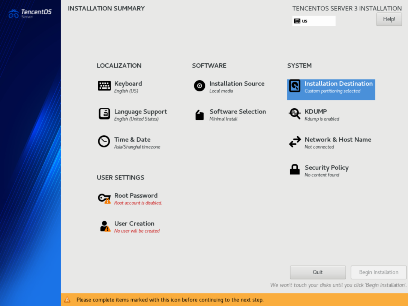Click the Network & Host Name arrows icon
Screen dimensions: 408x306
[295, 142]
